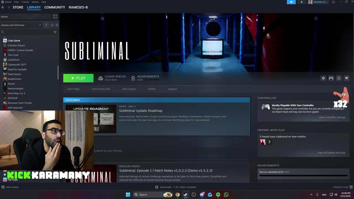This screenshot has height=199, width=354.
Task: Open Friends menu
Action: coord(25,2)
